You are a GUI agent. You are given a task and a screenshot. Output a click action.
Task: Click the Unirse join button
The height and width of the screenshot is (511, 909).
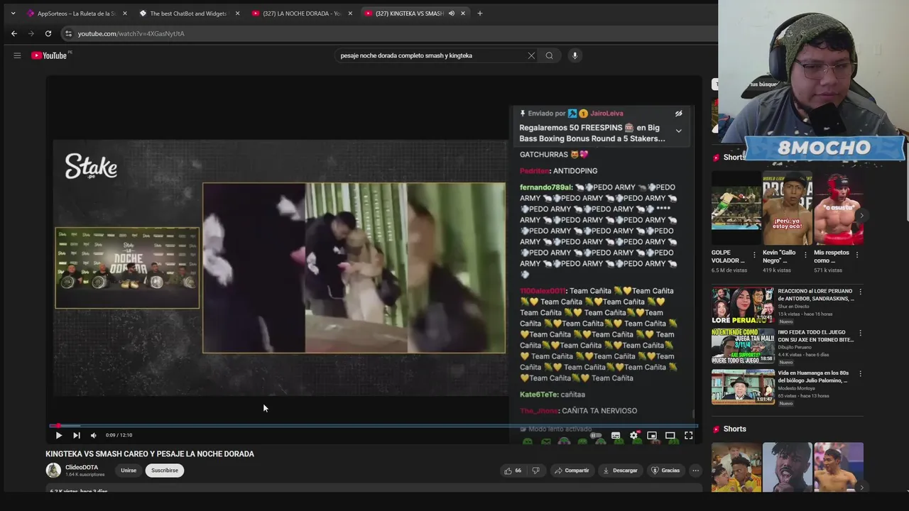129,471
